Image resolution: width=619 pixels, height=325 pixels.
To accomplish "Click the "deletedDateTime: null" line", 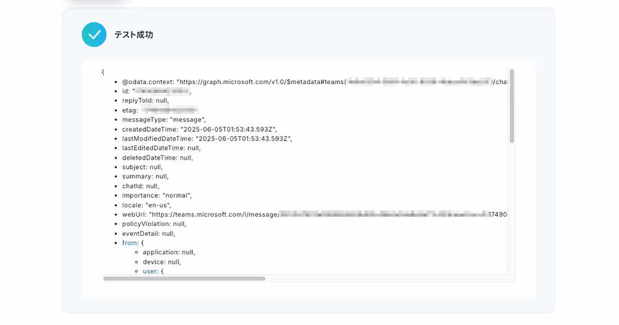I will pyautogui.click(x=157, y=158).
